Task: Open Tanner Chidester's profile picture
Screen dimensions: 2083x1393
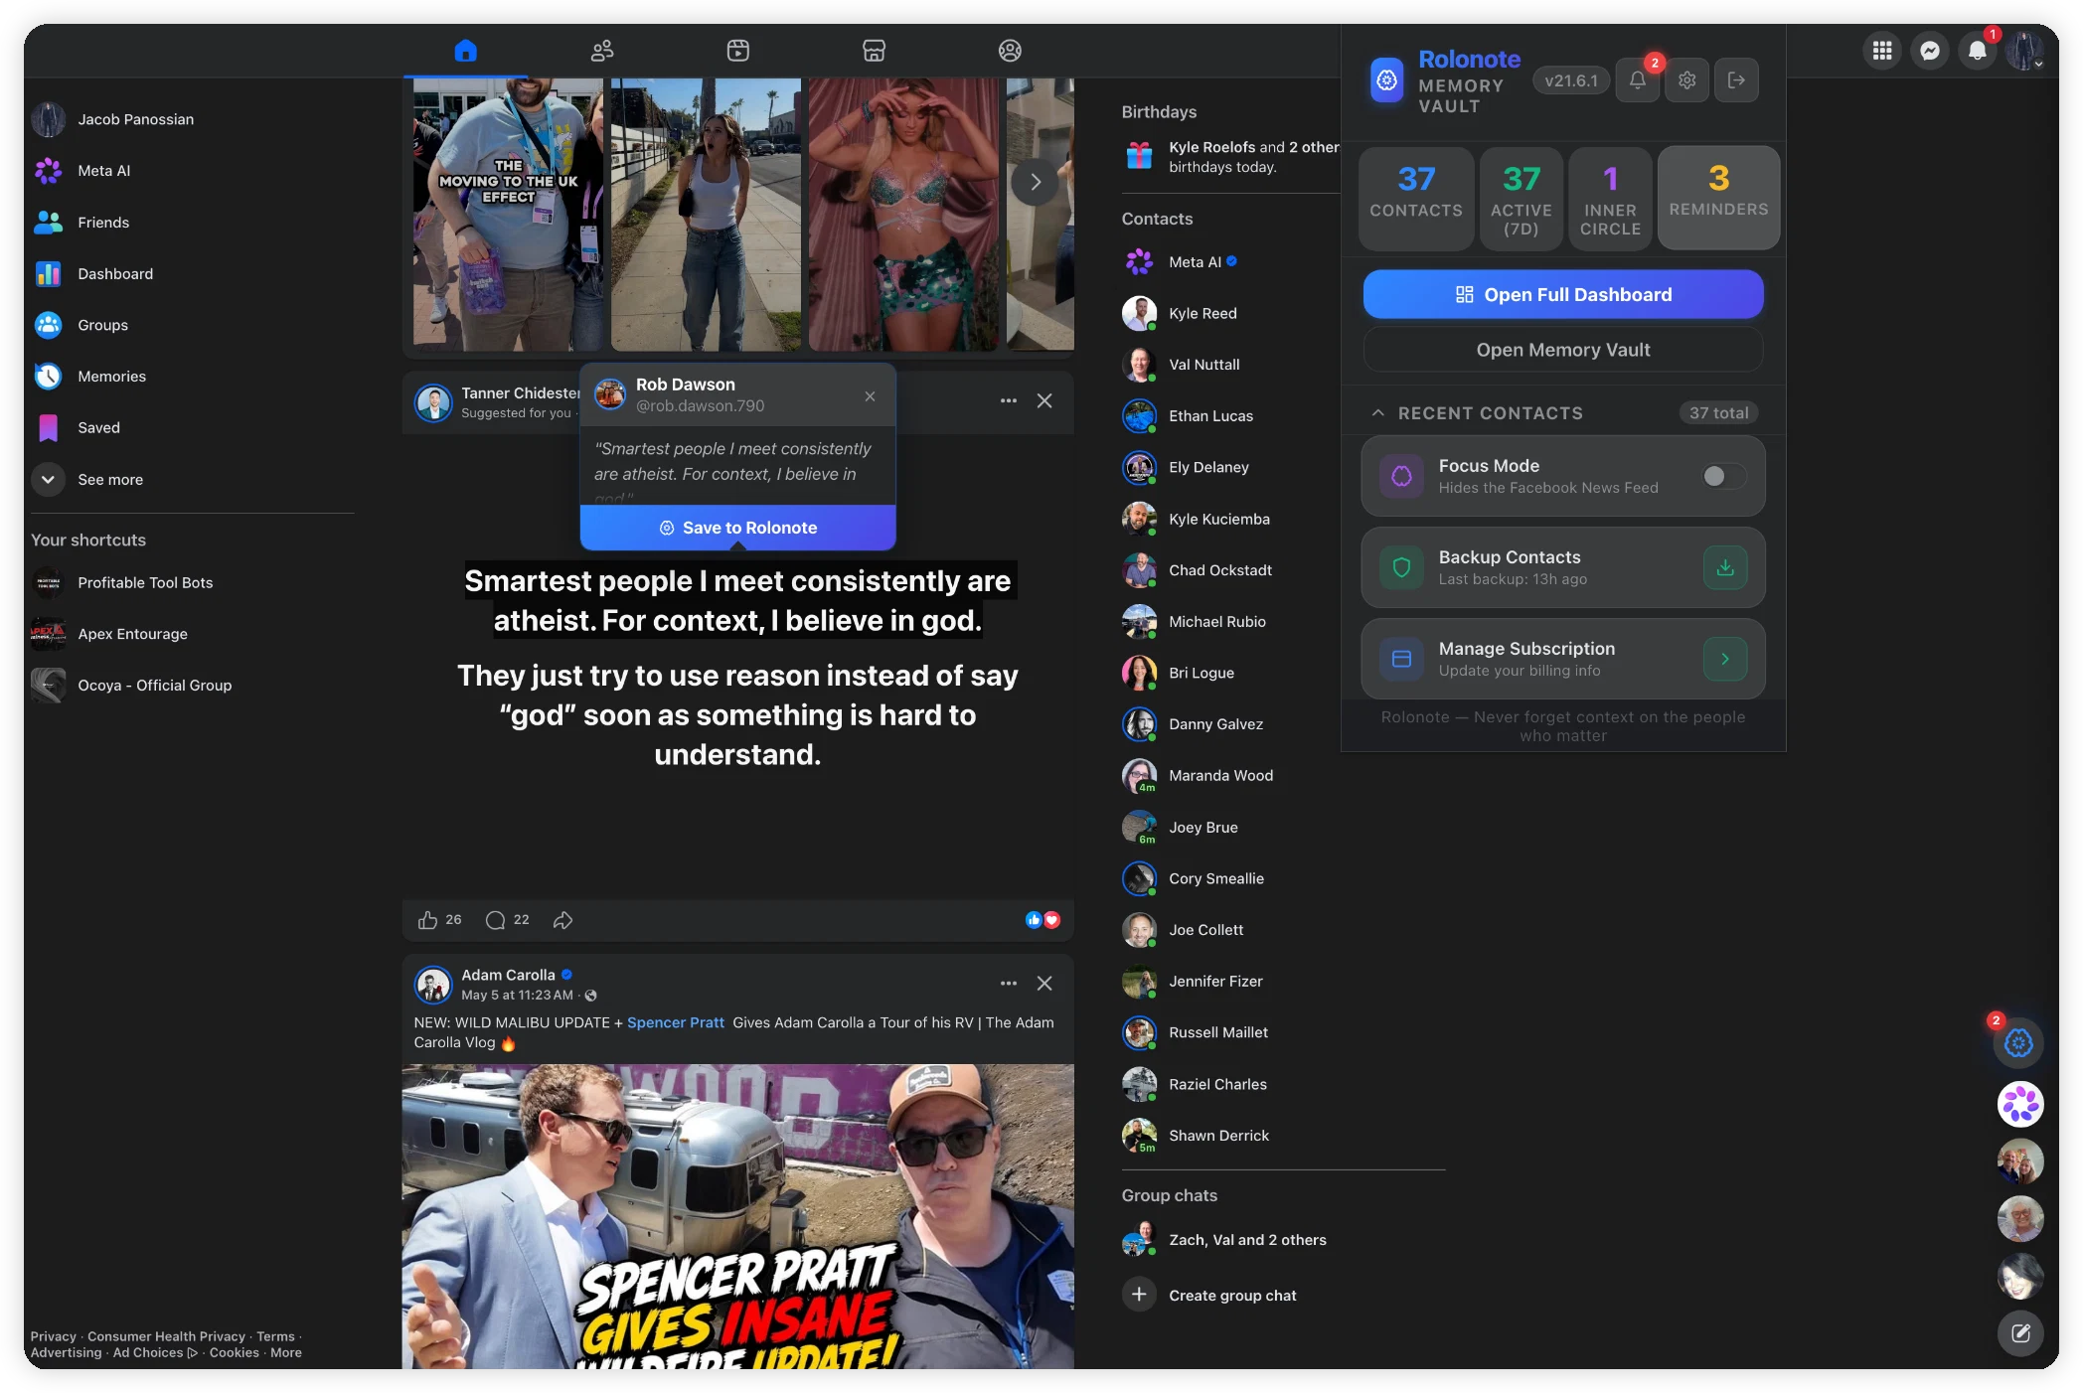Action: pyautogui.click(x=433, y=402)
